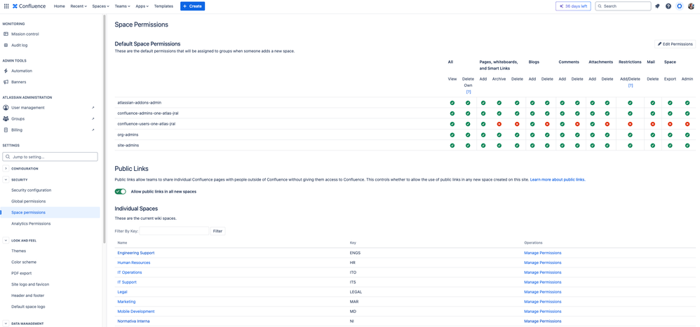Click the Banners megaphone icon
The height and width of the screenshot is (327, 700).
coord(6,82)
